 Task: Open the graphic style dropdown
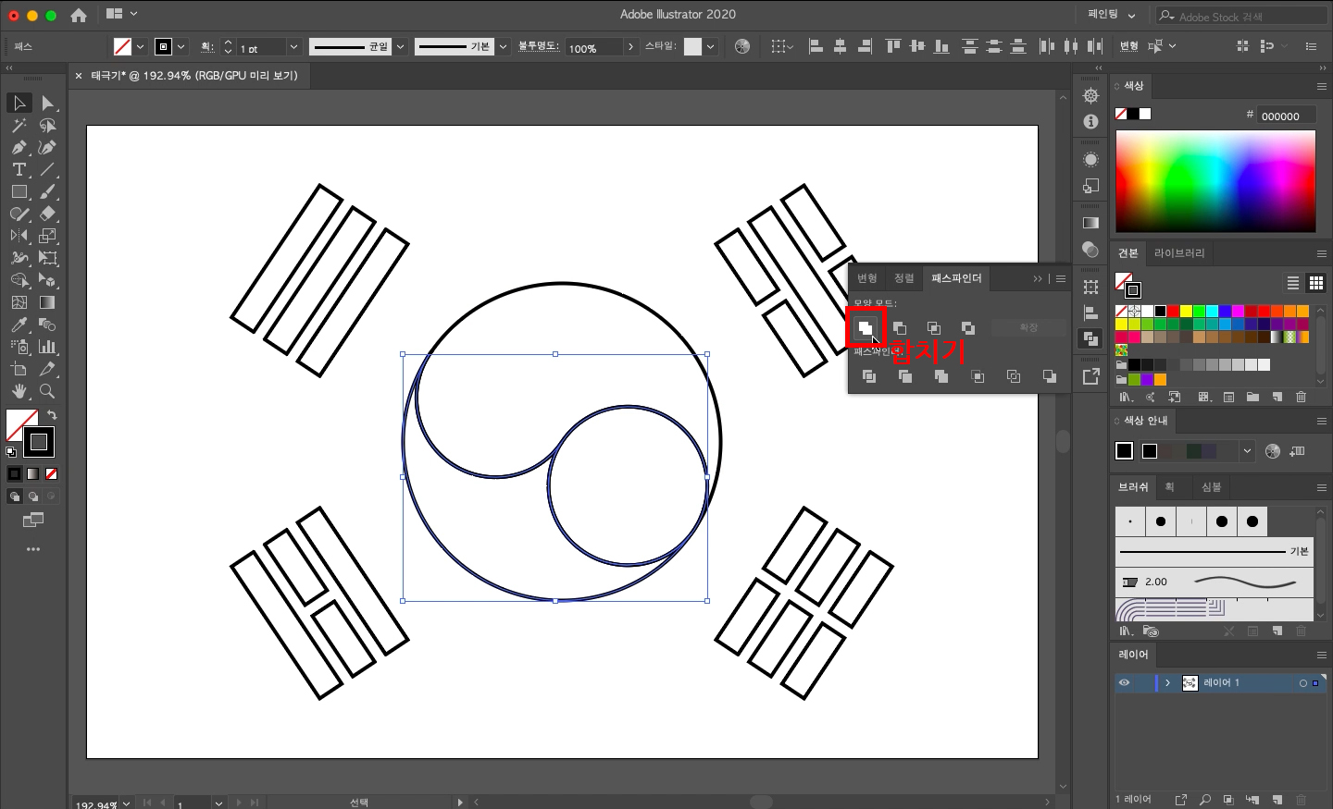710,46
